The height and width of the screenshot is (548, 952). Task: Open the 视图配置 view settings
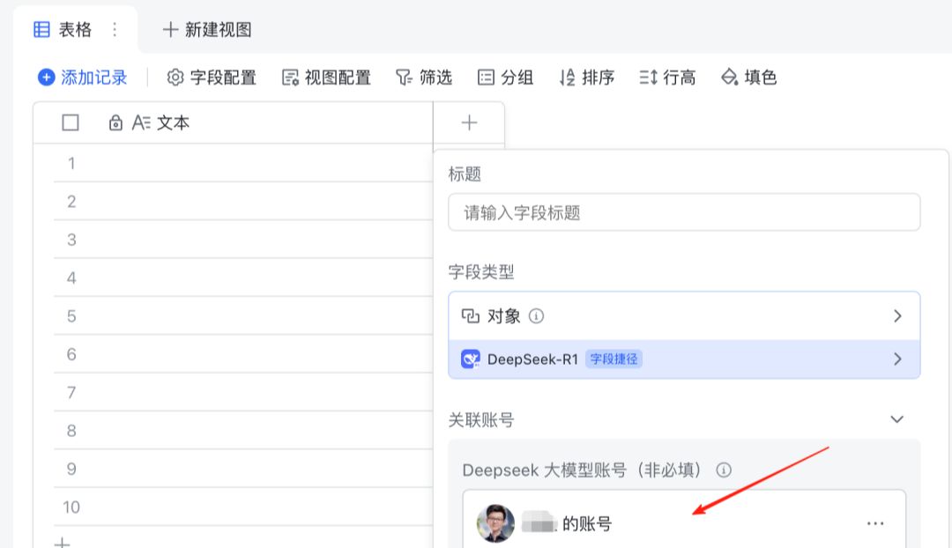click(326, 78)
